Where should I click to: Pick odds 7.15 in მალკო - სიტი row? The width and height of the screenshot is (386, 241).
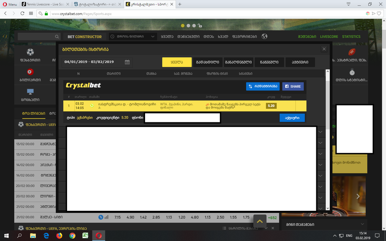(118, 217)
